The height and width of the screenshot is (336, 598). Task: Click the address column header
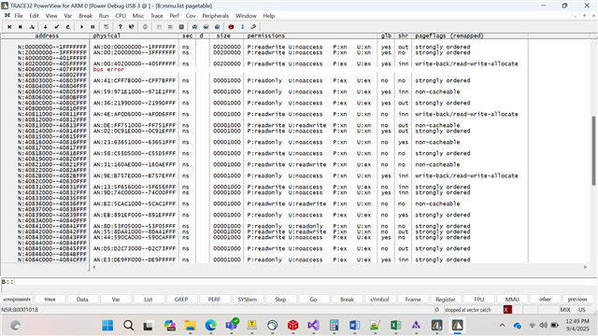click(47, 35)
